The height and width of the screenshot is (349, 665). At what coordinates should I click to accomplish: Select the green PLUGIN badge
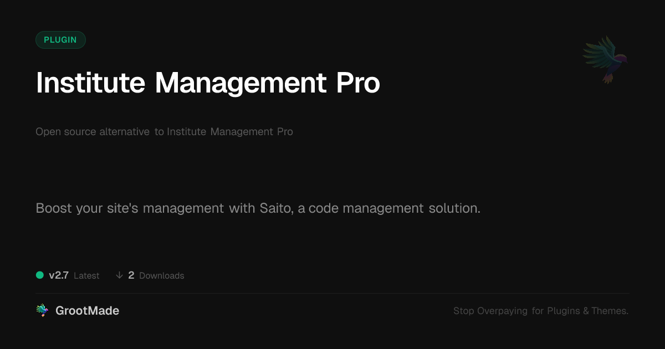point(60,40)
